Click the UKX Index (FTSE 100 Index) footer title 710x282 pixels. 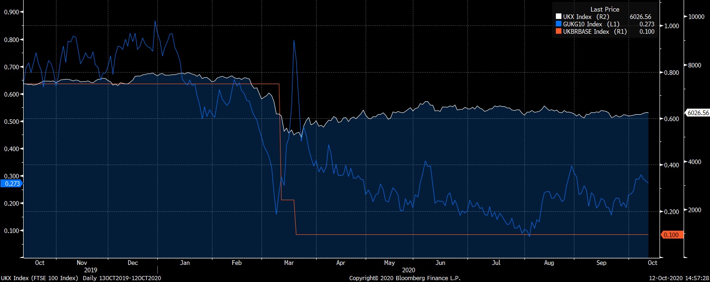(x=40, y=278)
